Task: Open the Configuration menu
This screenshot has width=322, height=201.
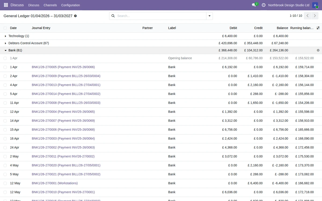Action: pos(71,5)
